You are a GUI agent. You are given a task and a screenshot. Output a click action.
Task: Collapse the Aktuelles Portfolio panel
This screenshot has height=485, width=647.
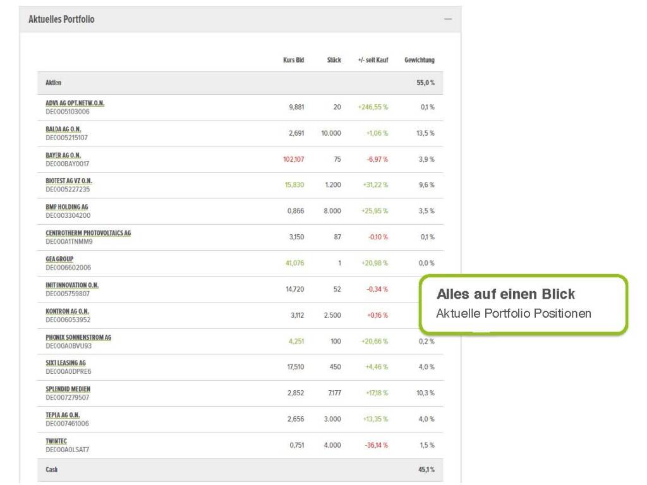[447, 20]
